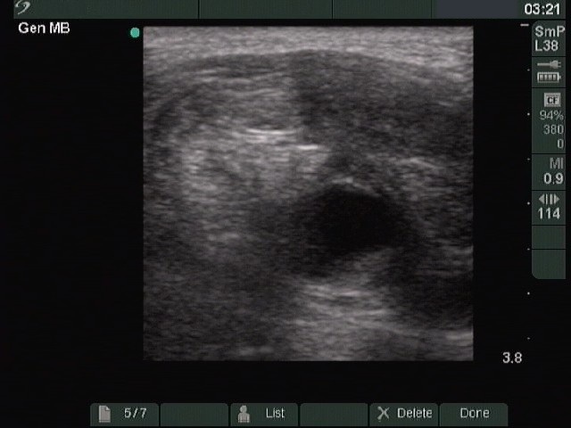The width and height of the screenshot is (571, 428).
Task: Click the X icon on Delete
Action: pyautogui.click(x=383, y=414)
